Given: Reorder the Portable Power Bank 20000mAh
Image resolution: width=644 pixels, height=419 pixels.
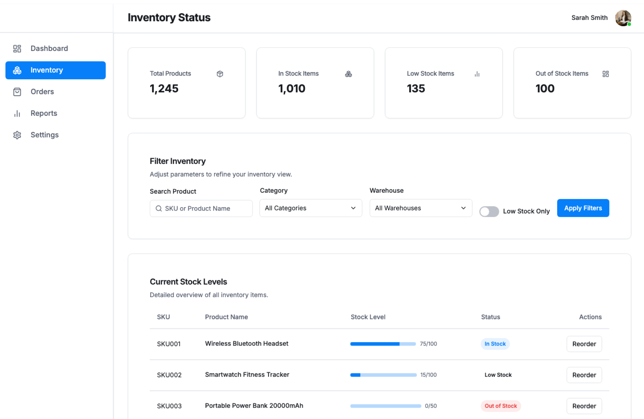Looking at the screenshot, I should pyautogui.click(x=584, y=406).
